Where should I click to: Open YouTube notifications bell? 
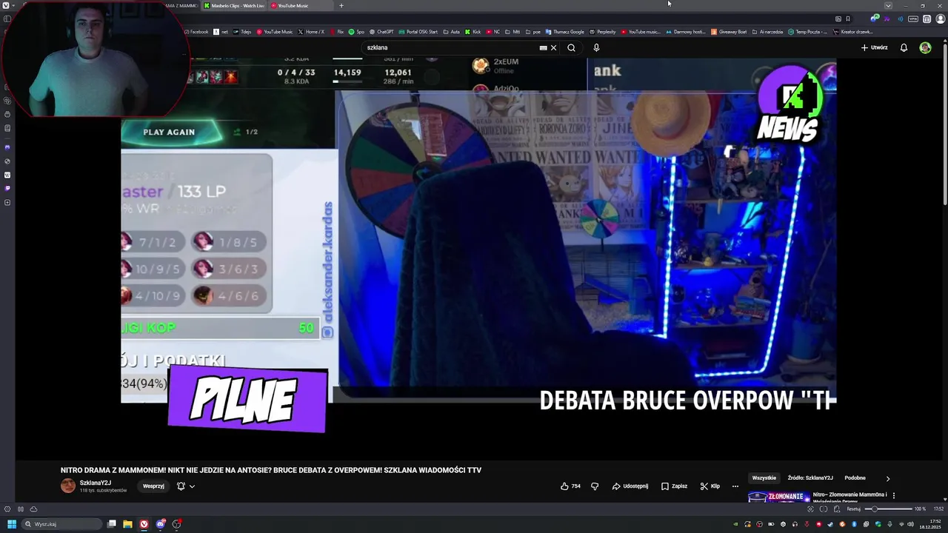(904, 47)
